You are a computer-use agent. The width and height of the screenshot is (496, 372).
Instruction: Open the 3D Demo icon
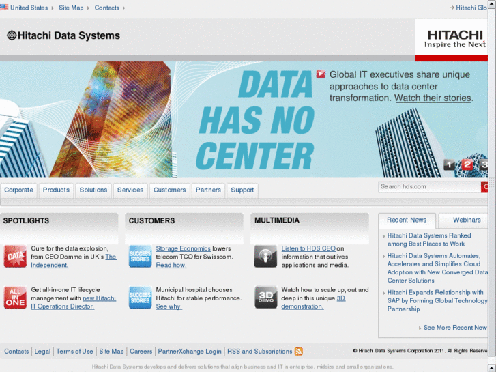tap(266, 298)
